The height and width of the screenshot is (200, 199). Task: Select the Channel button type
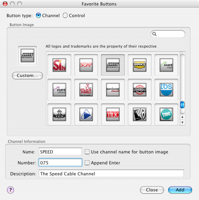38,16
